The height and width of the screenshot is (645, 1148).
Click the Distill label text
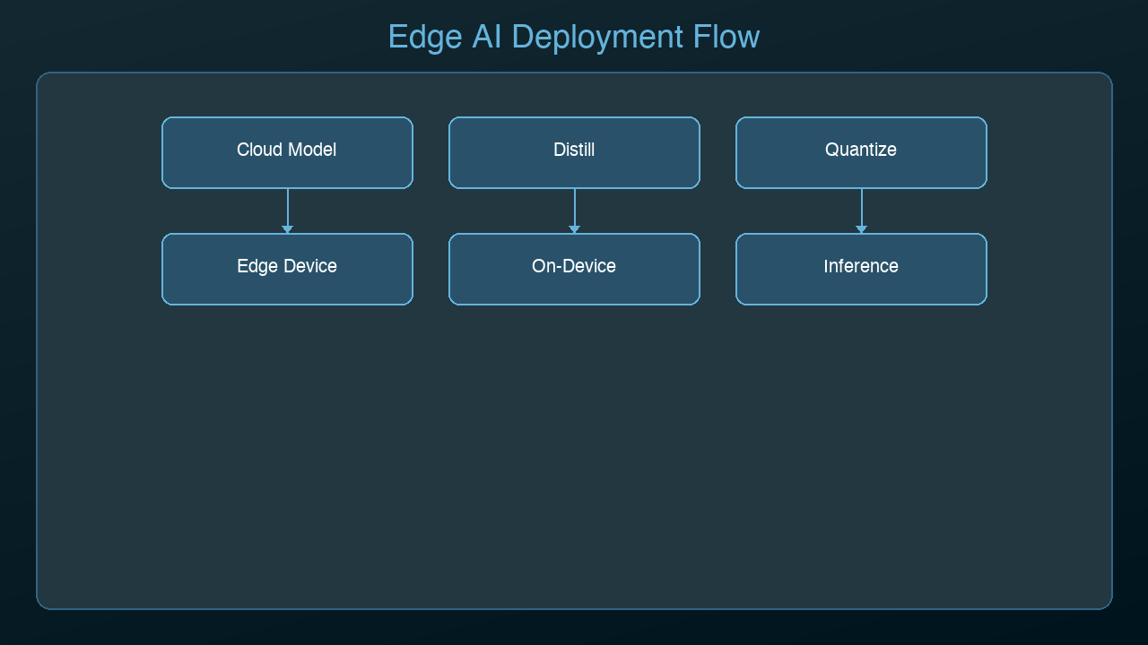(x=574, y=150)
